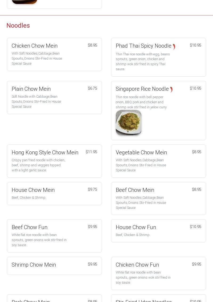Open the Stir-Fried Udon Noodles item
213x302 pixels.
[x=158, y=298]
